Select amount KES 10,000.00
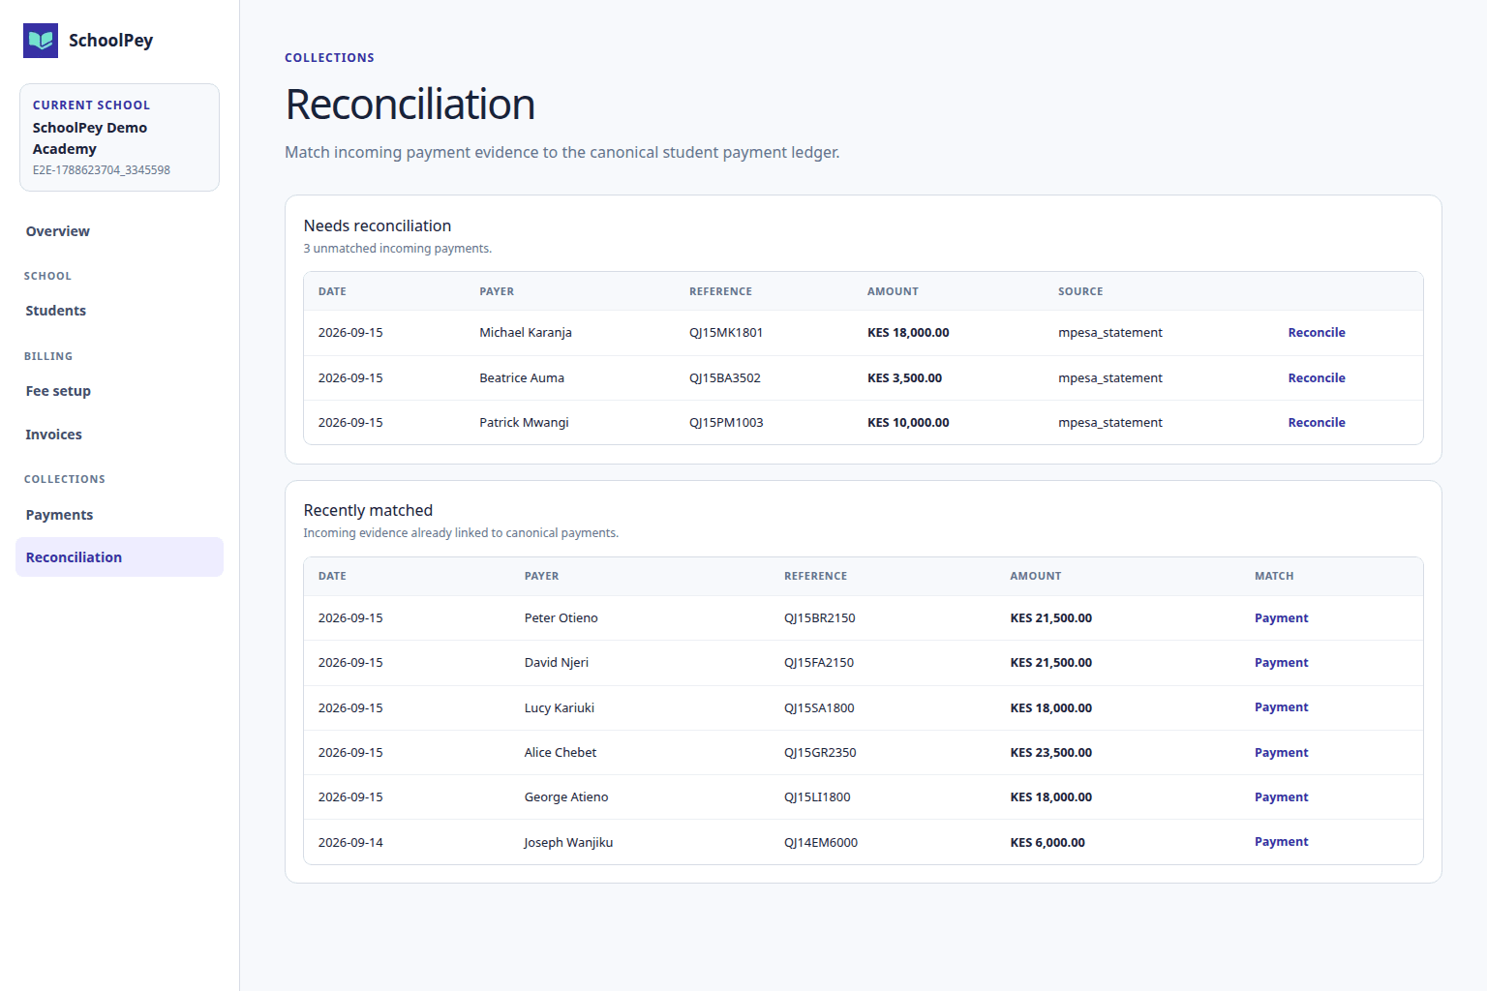The image size is (1487, 991). pos(908,423)
